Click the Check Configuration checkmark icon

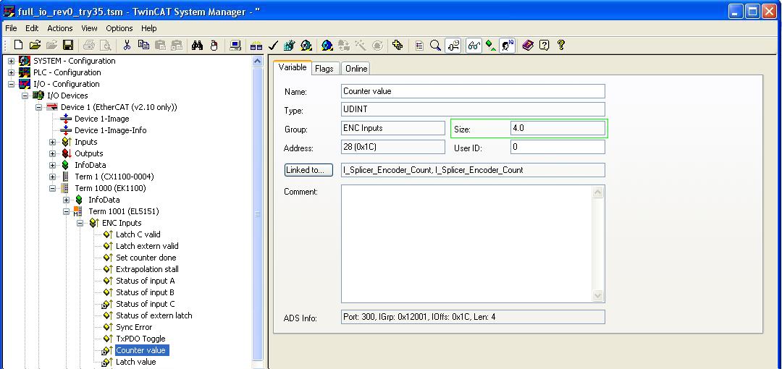[x=273, y=46]
